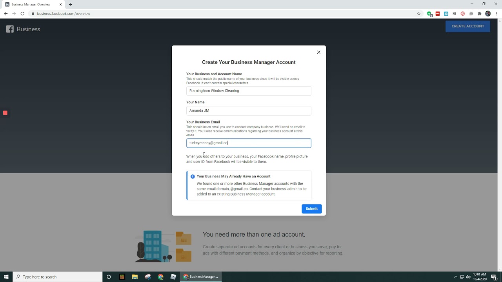Click the 'Your Business May Already Have an Account' title
This screenshot has width=502, height=282.
(x=233, y=177)
